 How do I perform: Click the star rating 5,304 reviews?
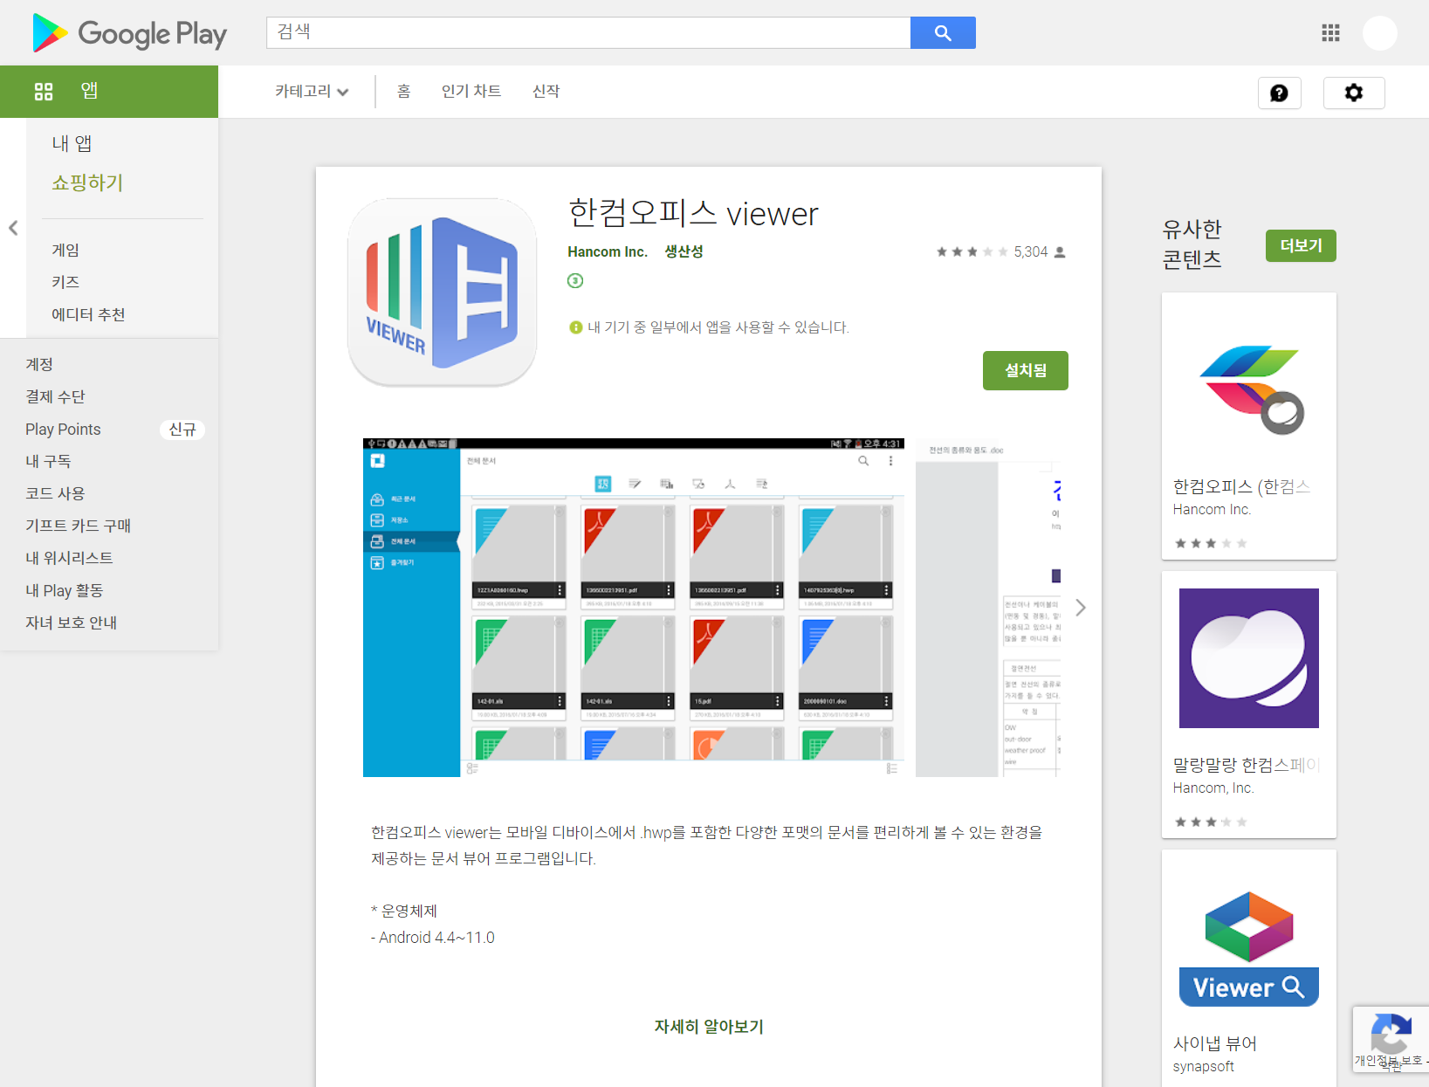coord(1000,251)
